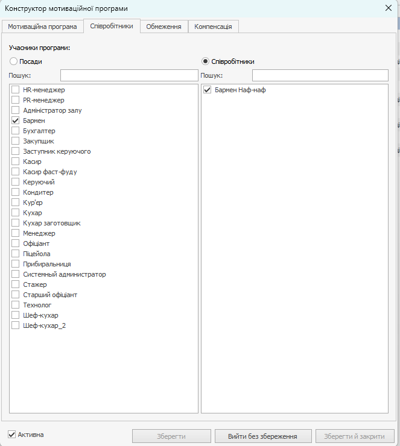400x446 pixels.
Task: Open the Обмеження tab
Action: pos(164,27)
